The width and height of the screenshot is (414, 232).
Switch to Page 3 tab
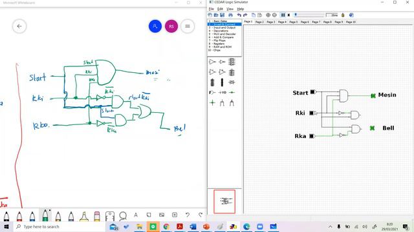coord(270,22)
